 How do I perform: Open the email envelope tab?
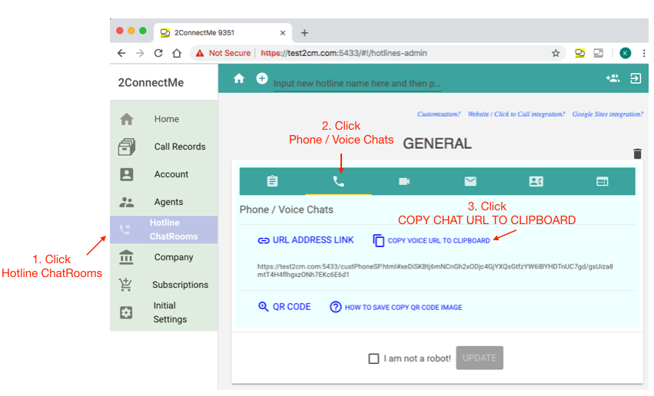[x=470, y=181]
